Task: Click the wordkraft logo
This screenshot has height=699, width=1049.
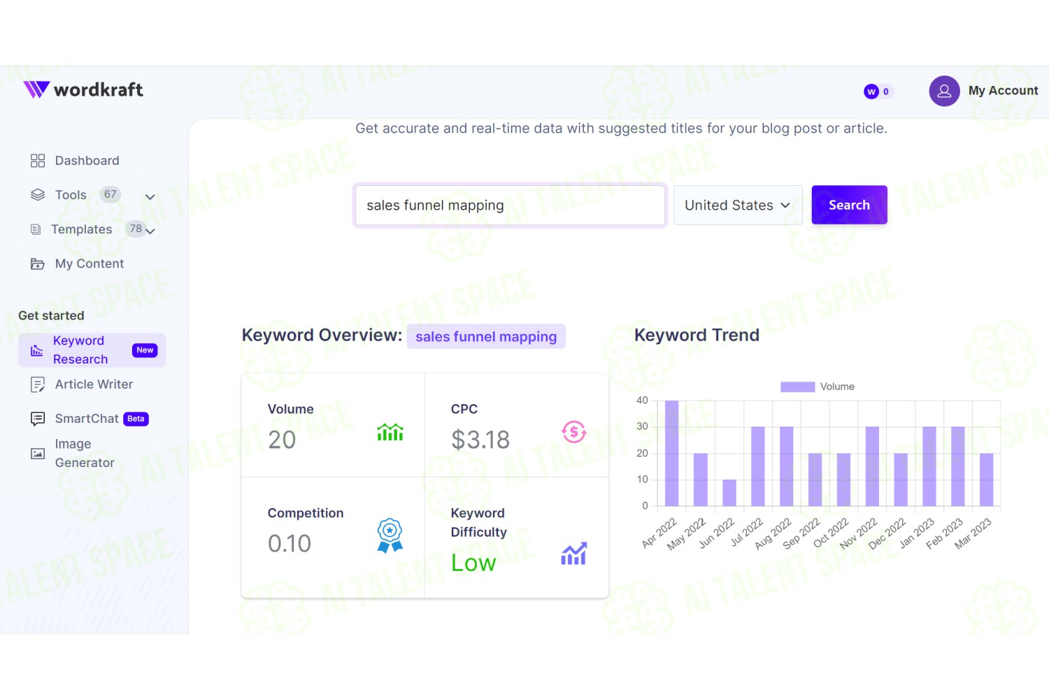Action: click(83, 89)
